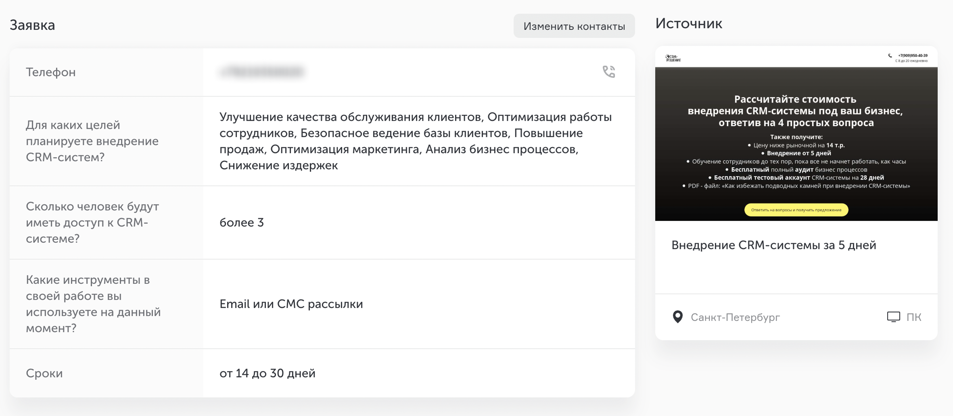This screenshot has width=953, height=416.
Task: Select the Санкт-Петербург city label
Action: tap(735, 317)
